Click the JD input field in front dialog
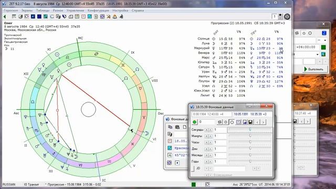Image resolution: width=336 pixels, height=189 pixels. click(229, 169)
